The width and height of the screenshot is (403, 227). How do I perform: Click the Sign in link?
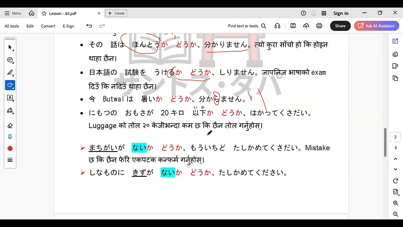tap(341, 13)
